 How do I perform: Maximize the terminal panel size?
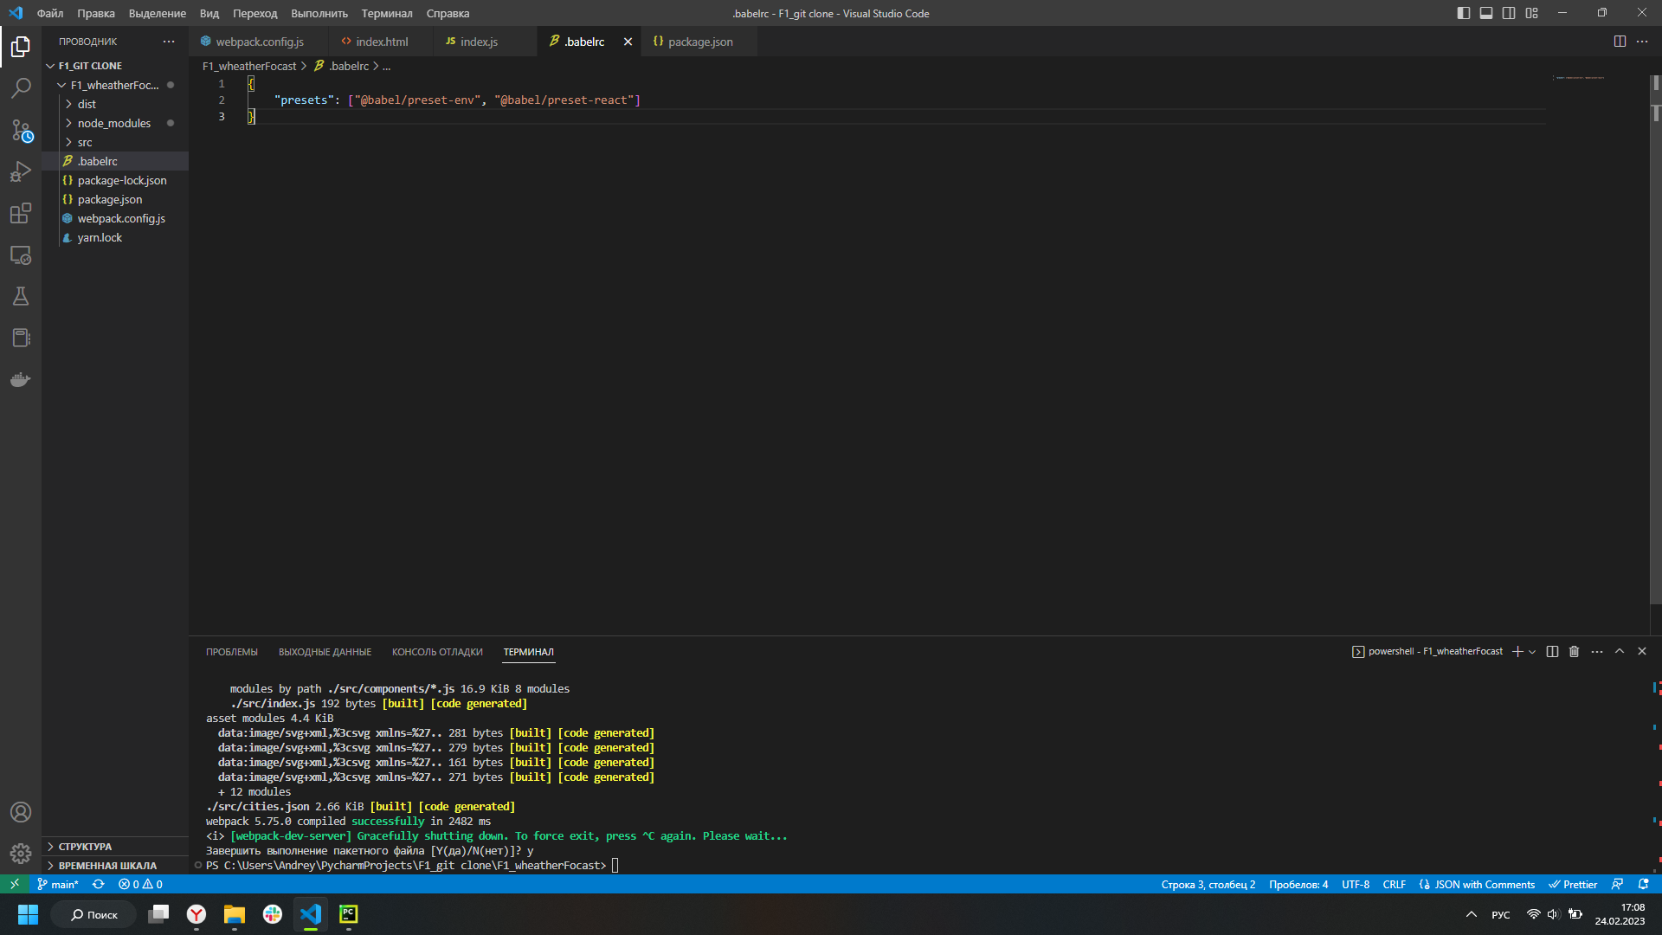coord(1620,652)
